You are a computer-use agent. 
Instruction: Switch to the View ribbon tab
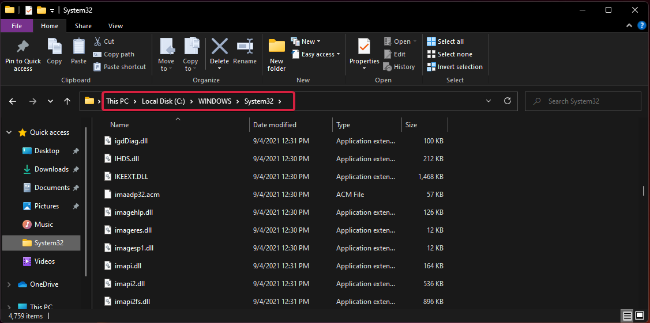tap(116, 26)
